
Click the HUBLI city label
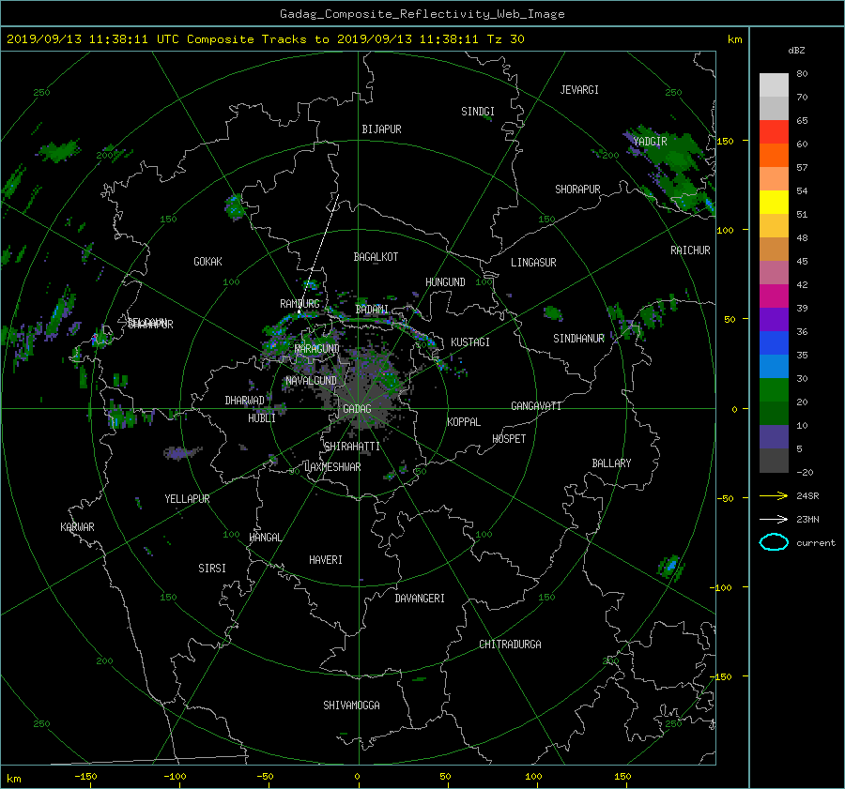tap(261, 417)
